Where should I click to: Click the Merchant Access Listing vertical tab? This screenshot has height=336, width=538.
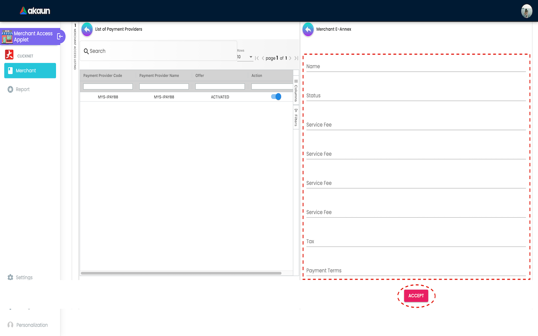tap(75, 47)
